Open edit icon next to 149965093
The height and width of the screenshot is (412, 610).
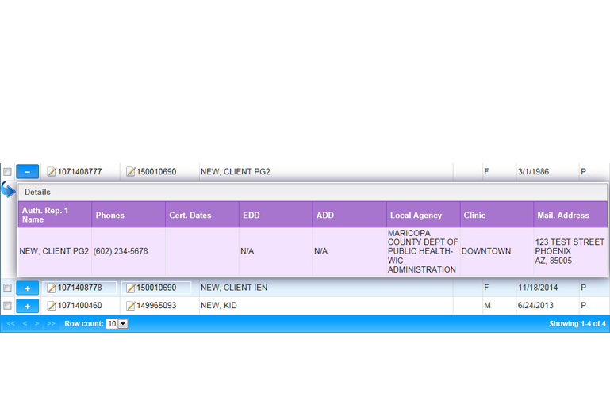(131, 306)
